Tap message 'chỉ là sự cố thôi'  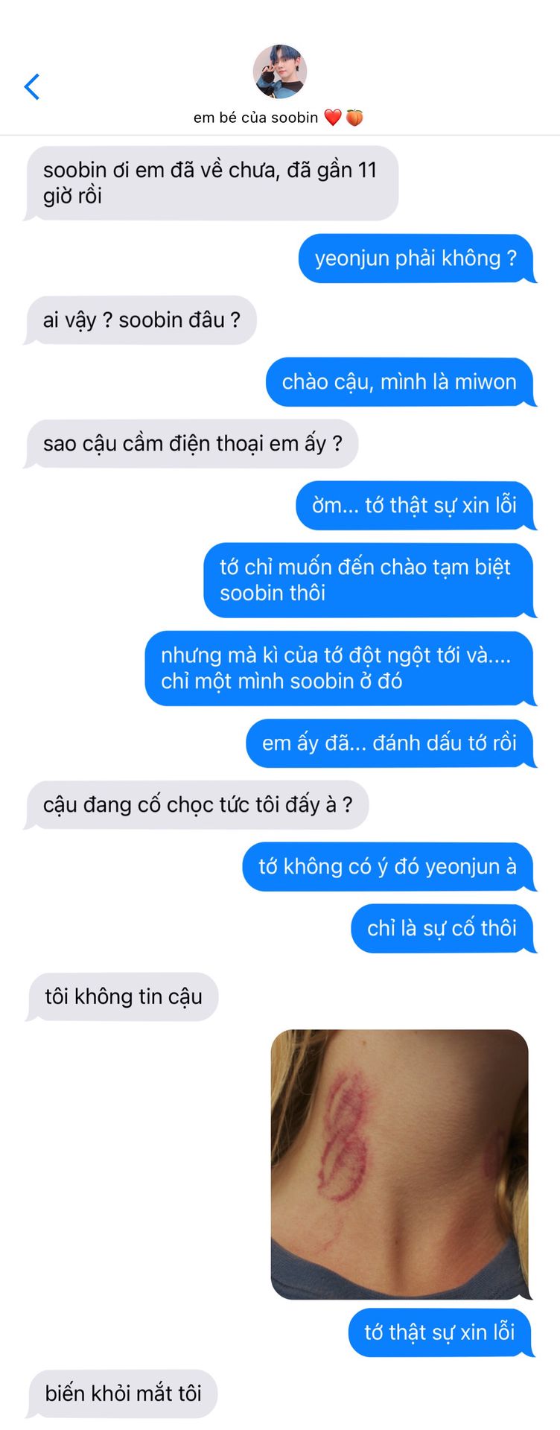pyautogui.click(x=442, y=929)
